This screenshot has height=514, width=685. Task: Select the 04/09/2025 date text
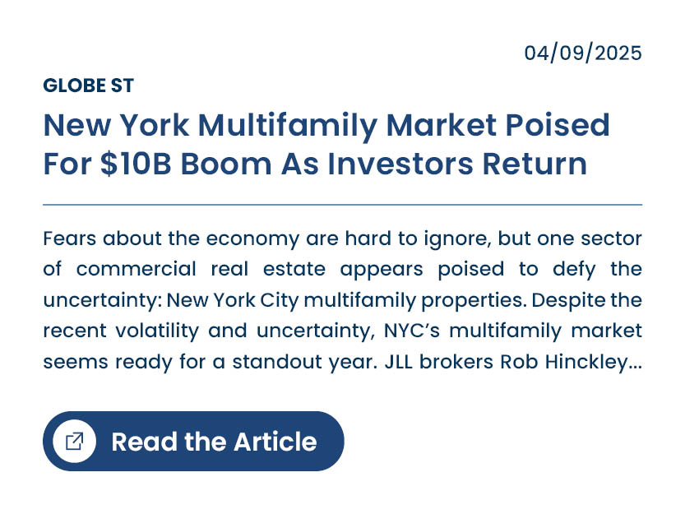[583, 53]
